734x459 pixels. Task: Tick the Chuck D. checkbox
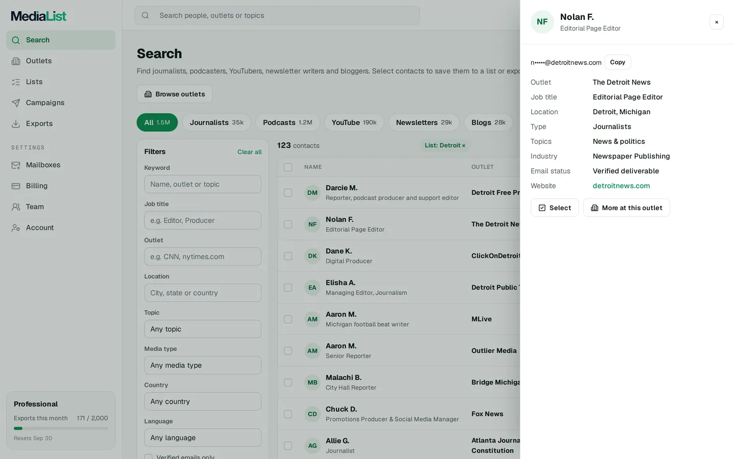coord(288,414)
